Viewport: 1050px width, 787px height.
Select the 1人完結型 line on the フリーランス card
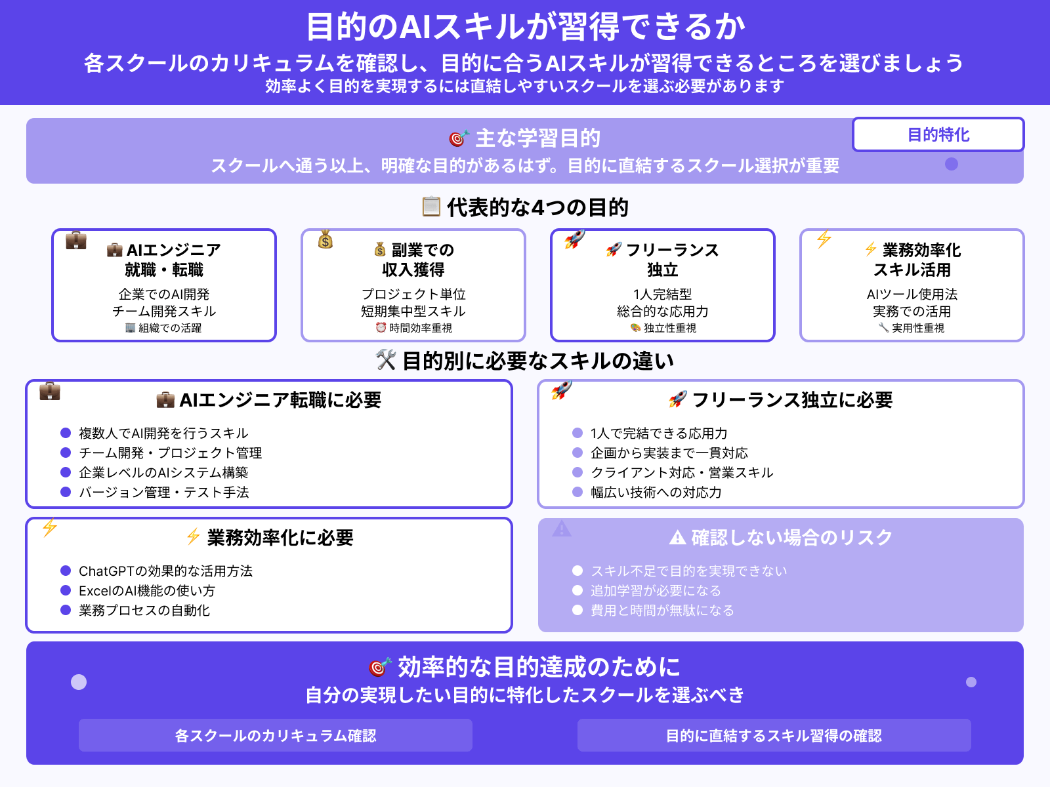point(663,294)
